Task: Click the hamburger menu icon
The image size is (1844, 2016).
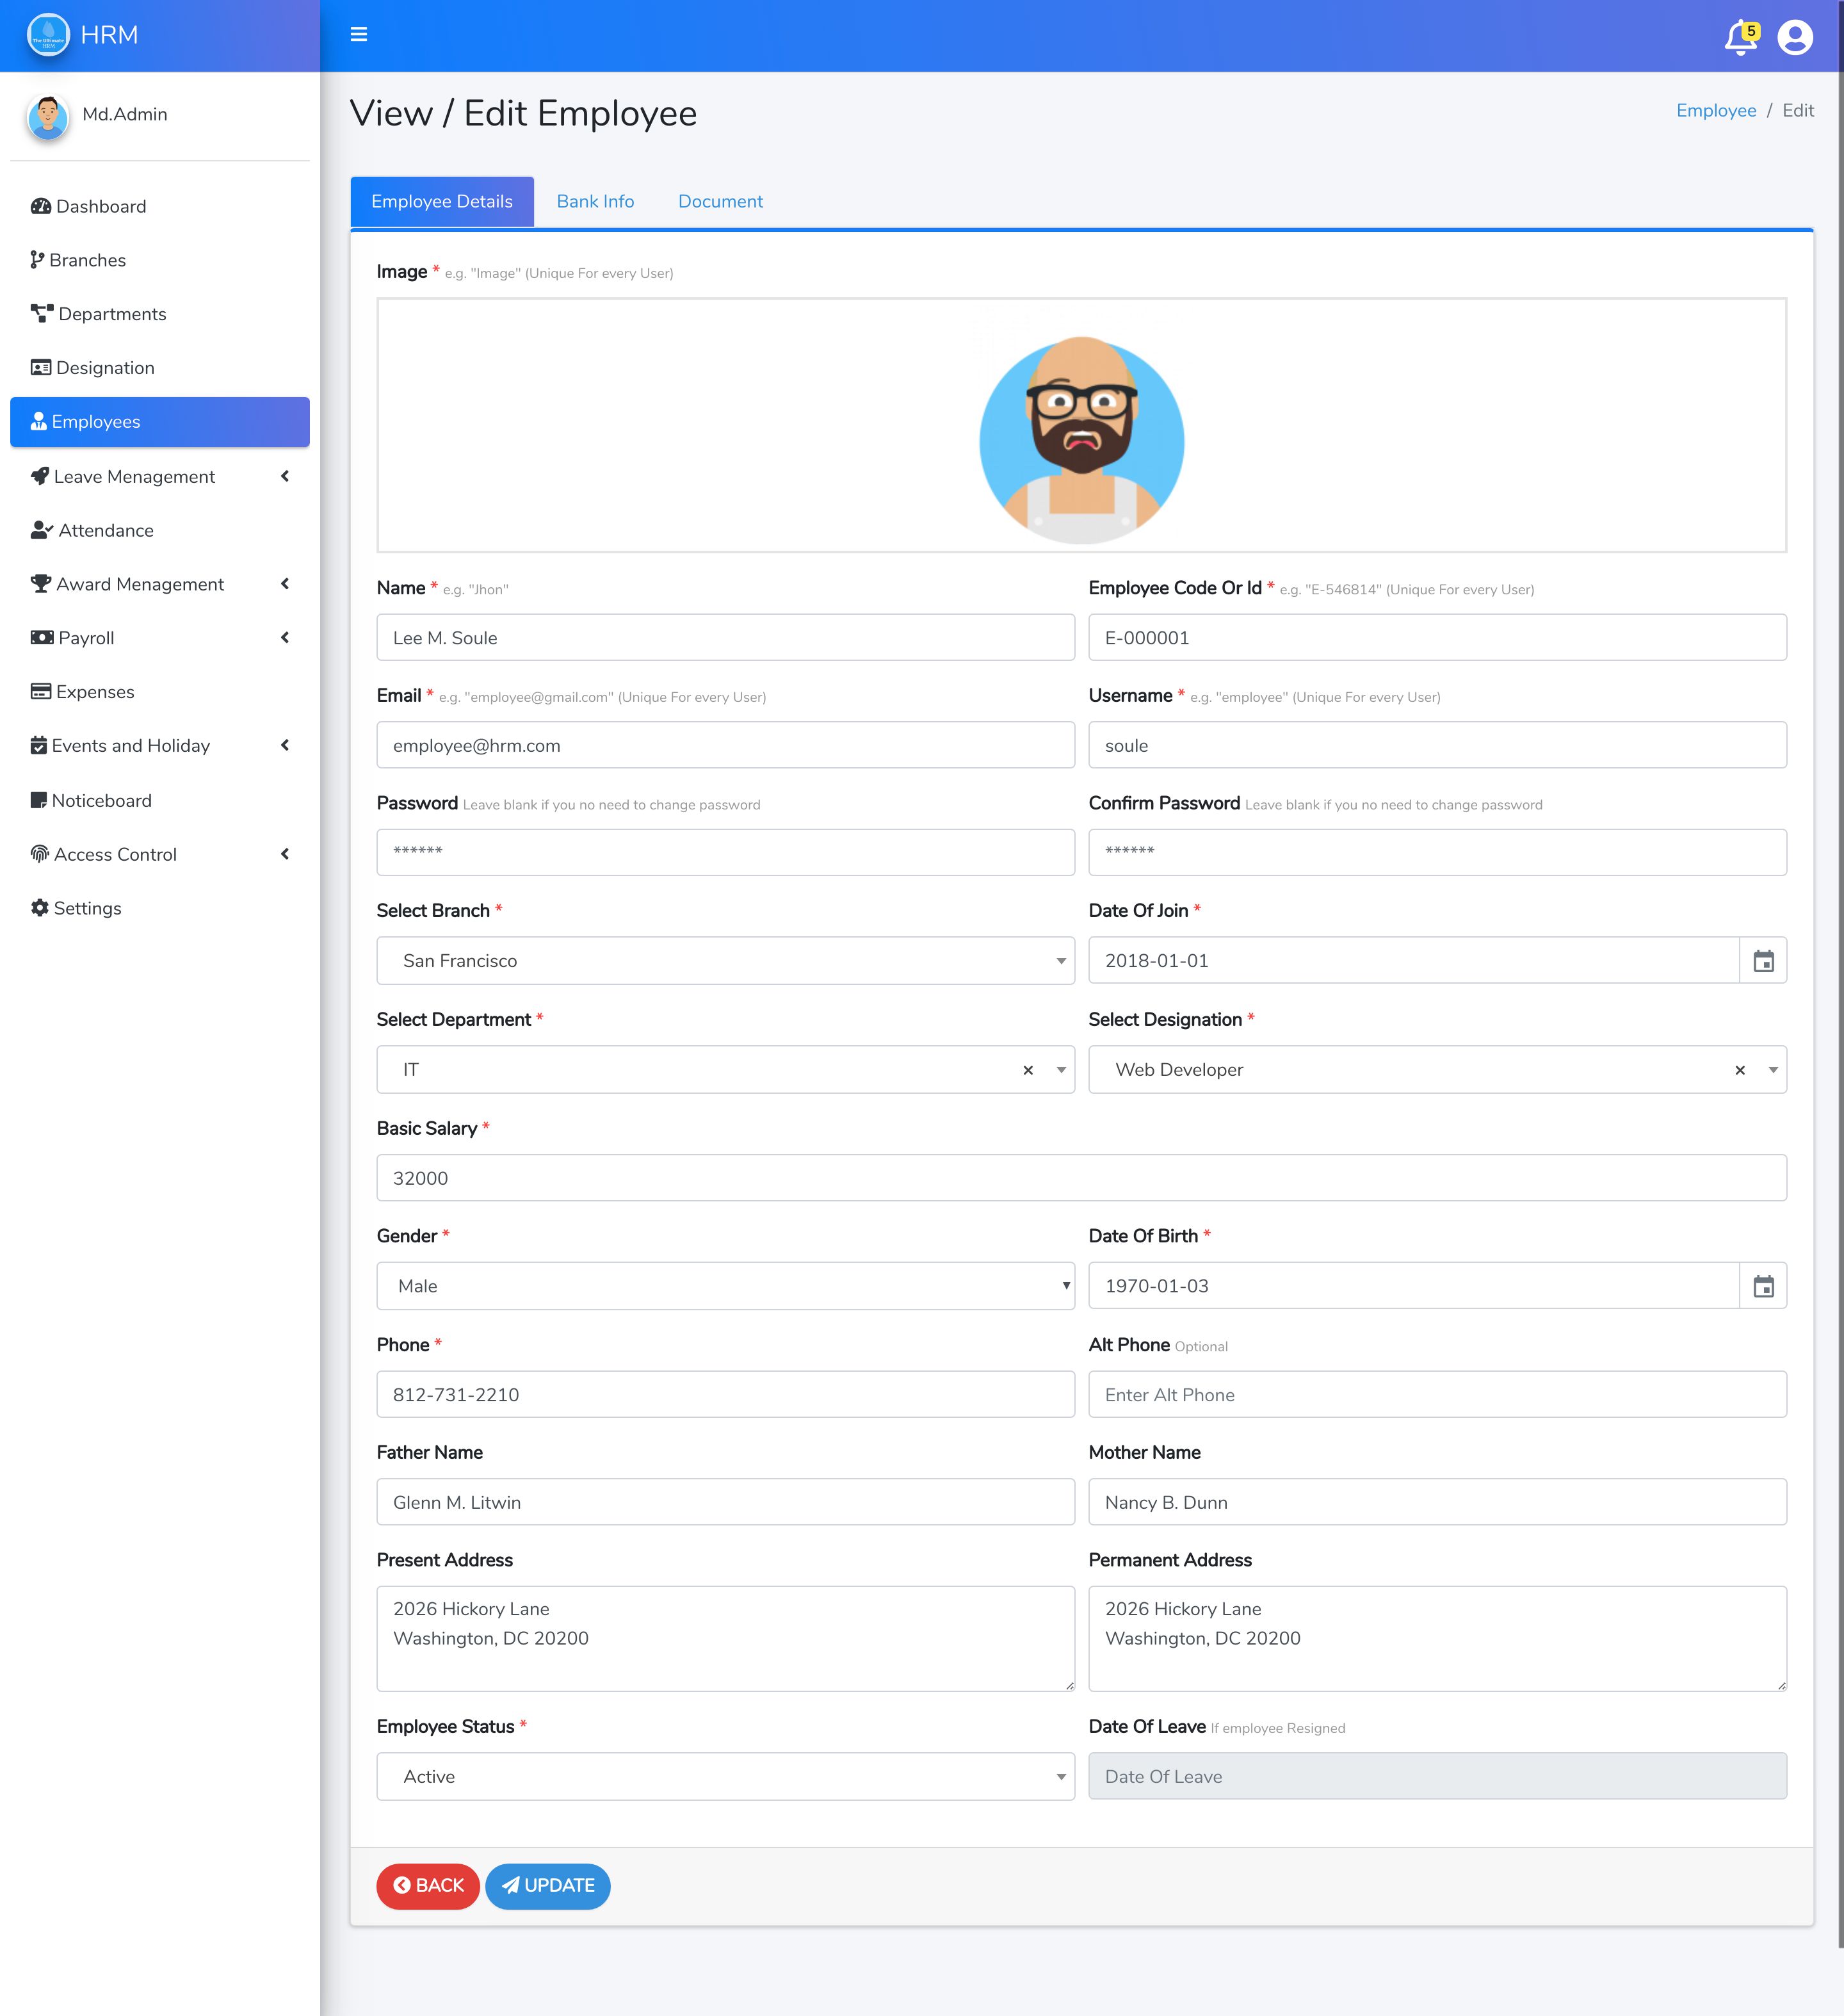Action: pyautogui.click(x=358, y=35)
